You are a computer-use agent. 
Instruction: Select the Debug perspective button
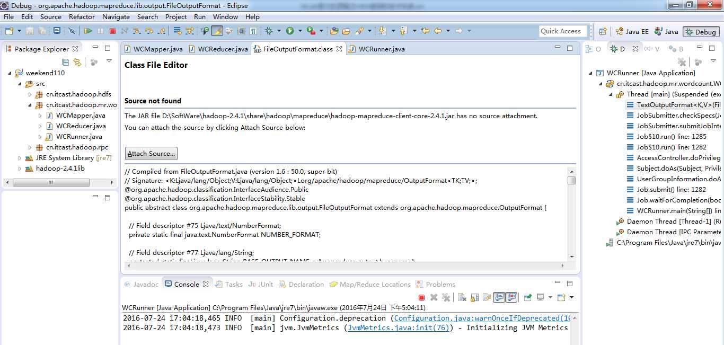701,32
